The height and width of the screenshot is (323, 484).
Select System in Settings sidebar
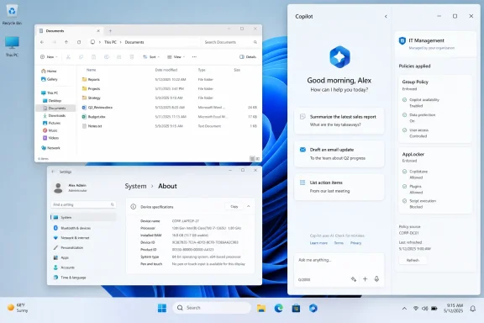coord(83,217)
